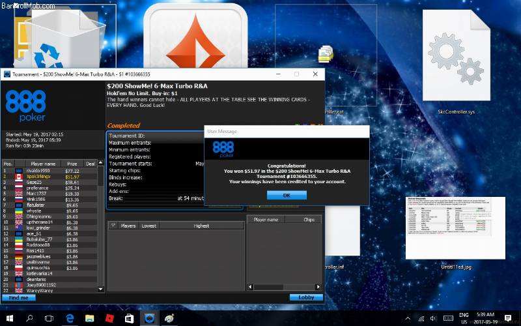The width and height of the screenshot is (521, 326).
Task: Click the 888poker logo in tournament window
Action: point(26,106)
